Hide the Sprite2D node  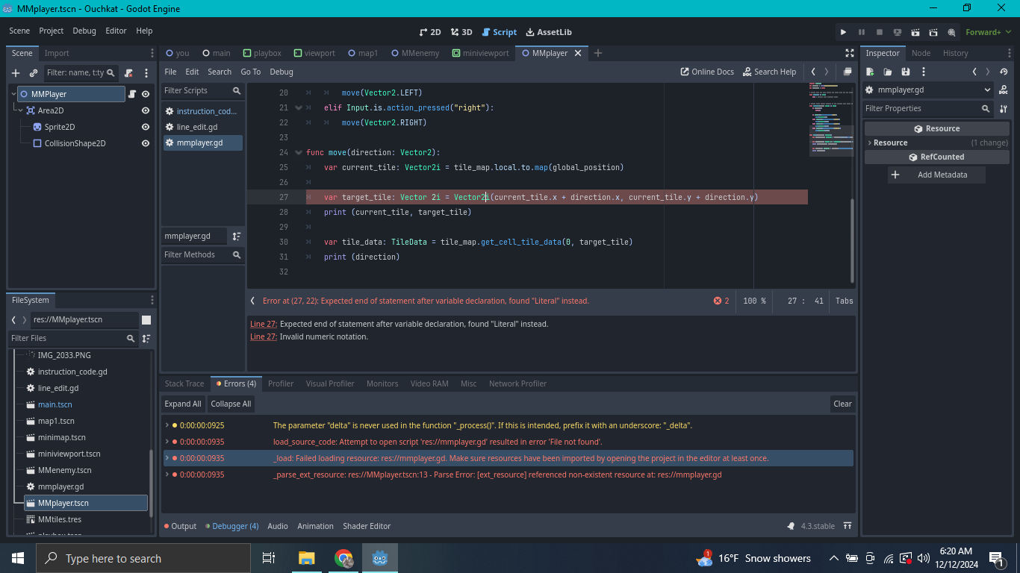coord(145,127)
